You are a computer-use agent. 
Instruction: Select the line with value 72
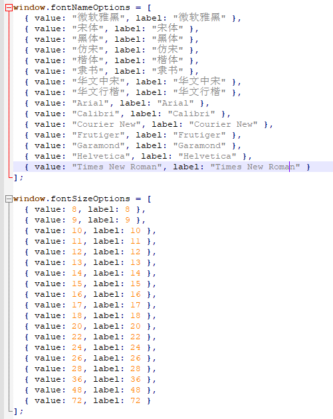coord(173,400)
